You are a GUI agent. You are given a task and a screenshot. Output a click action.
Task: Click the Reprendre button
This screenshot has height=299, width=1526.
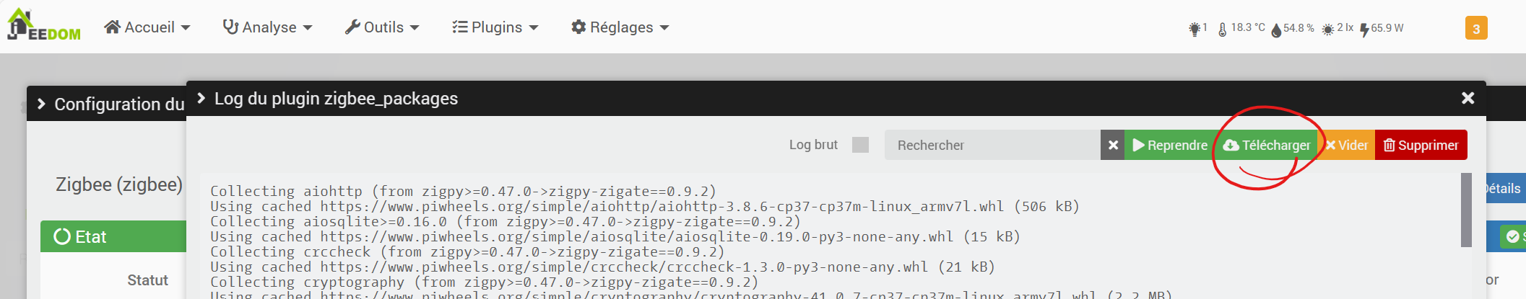tap(1170, 145)
